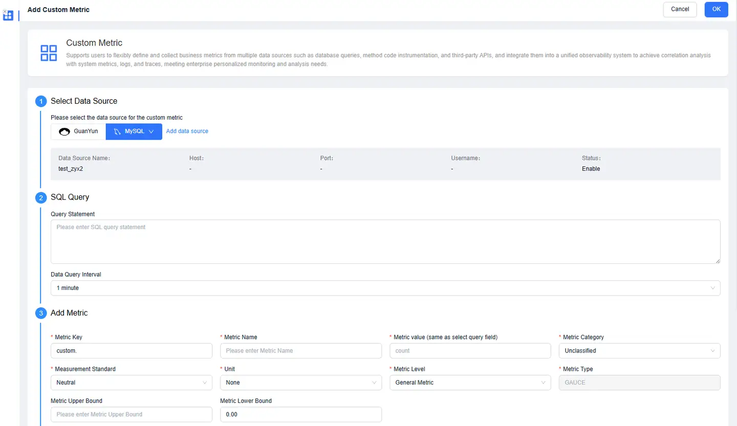Click the Add data source link
Image resolution: width=737 pixels, height=426 pixels.
(x=187, y=131)
